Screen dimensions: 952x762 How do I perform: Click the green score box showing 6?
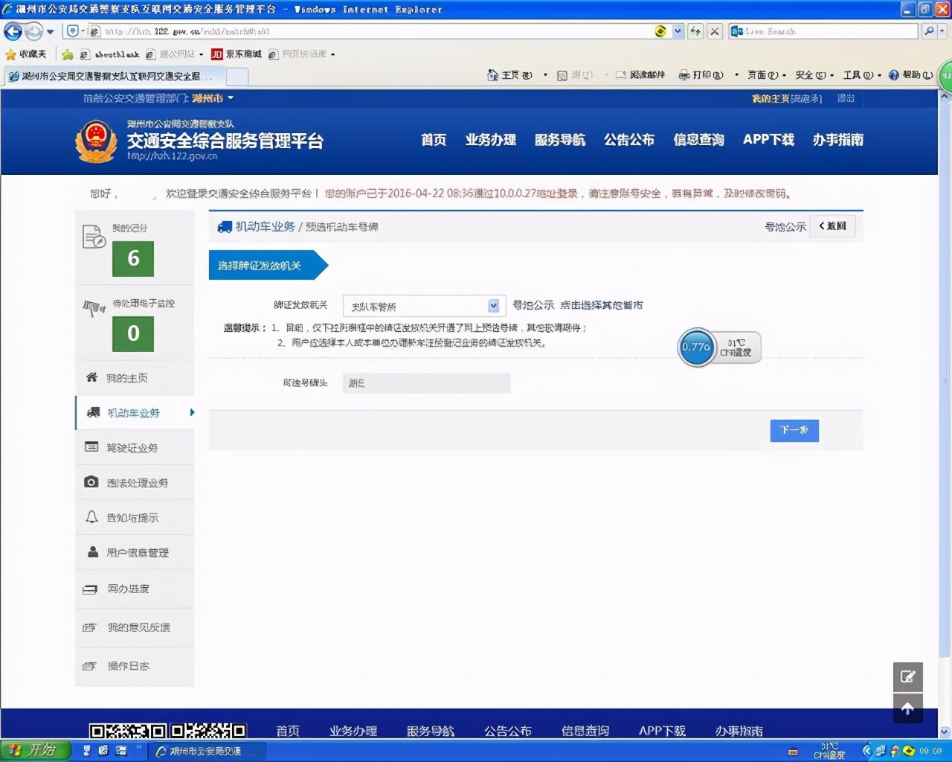tap(133, 259)
